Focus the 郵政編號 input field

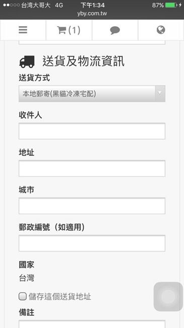92,243
